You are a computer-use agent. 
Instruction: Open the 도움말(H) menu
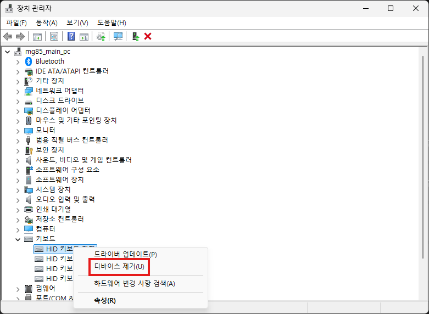click(112, 23)
